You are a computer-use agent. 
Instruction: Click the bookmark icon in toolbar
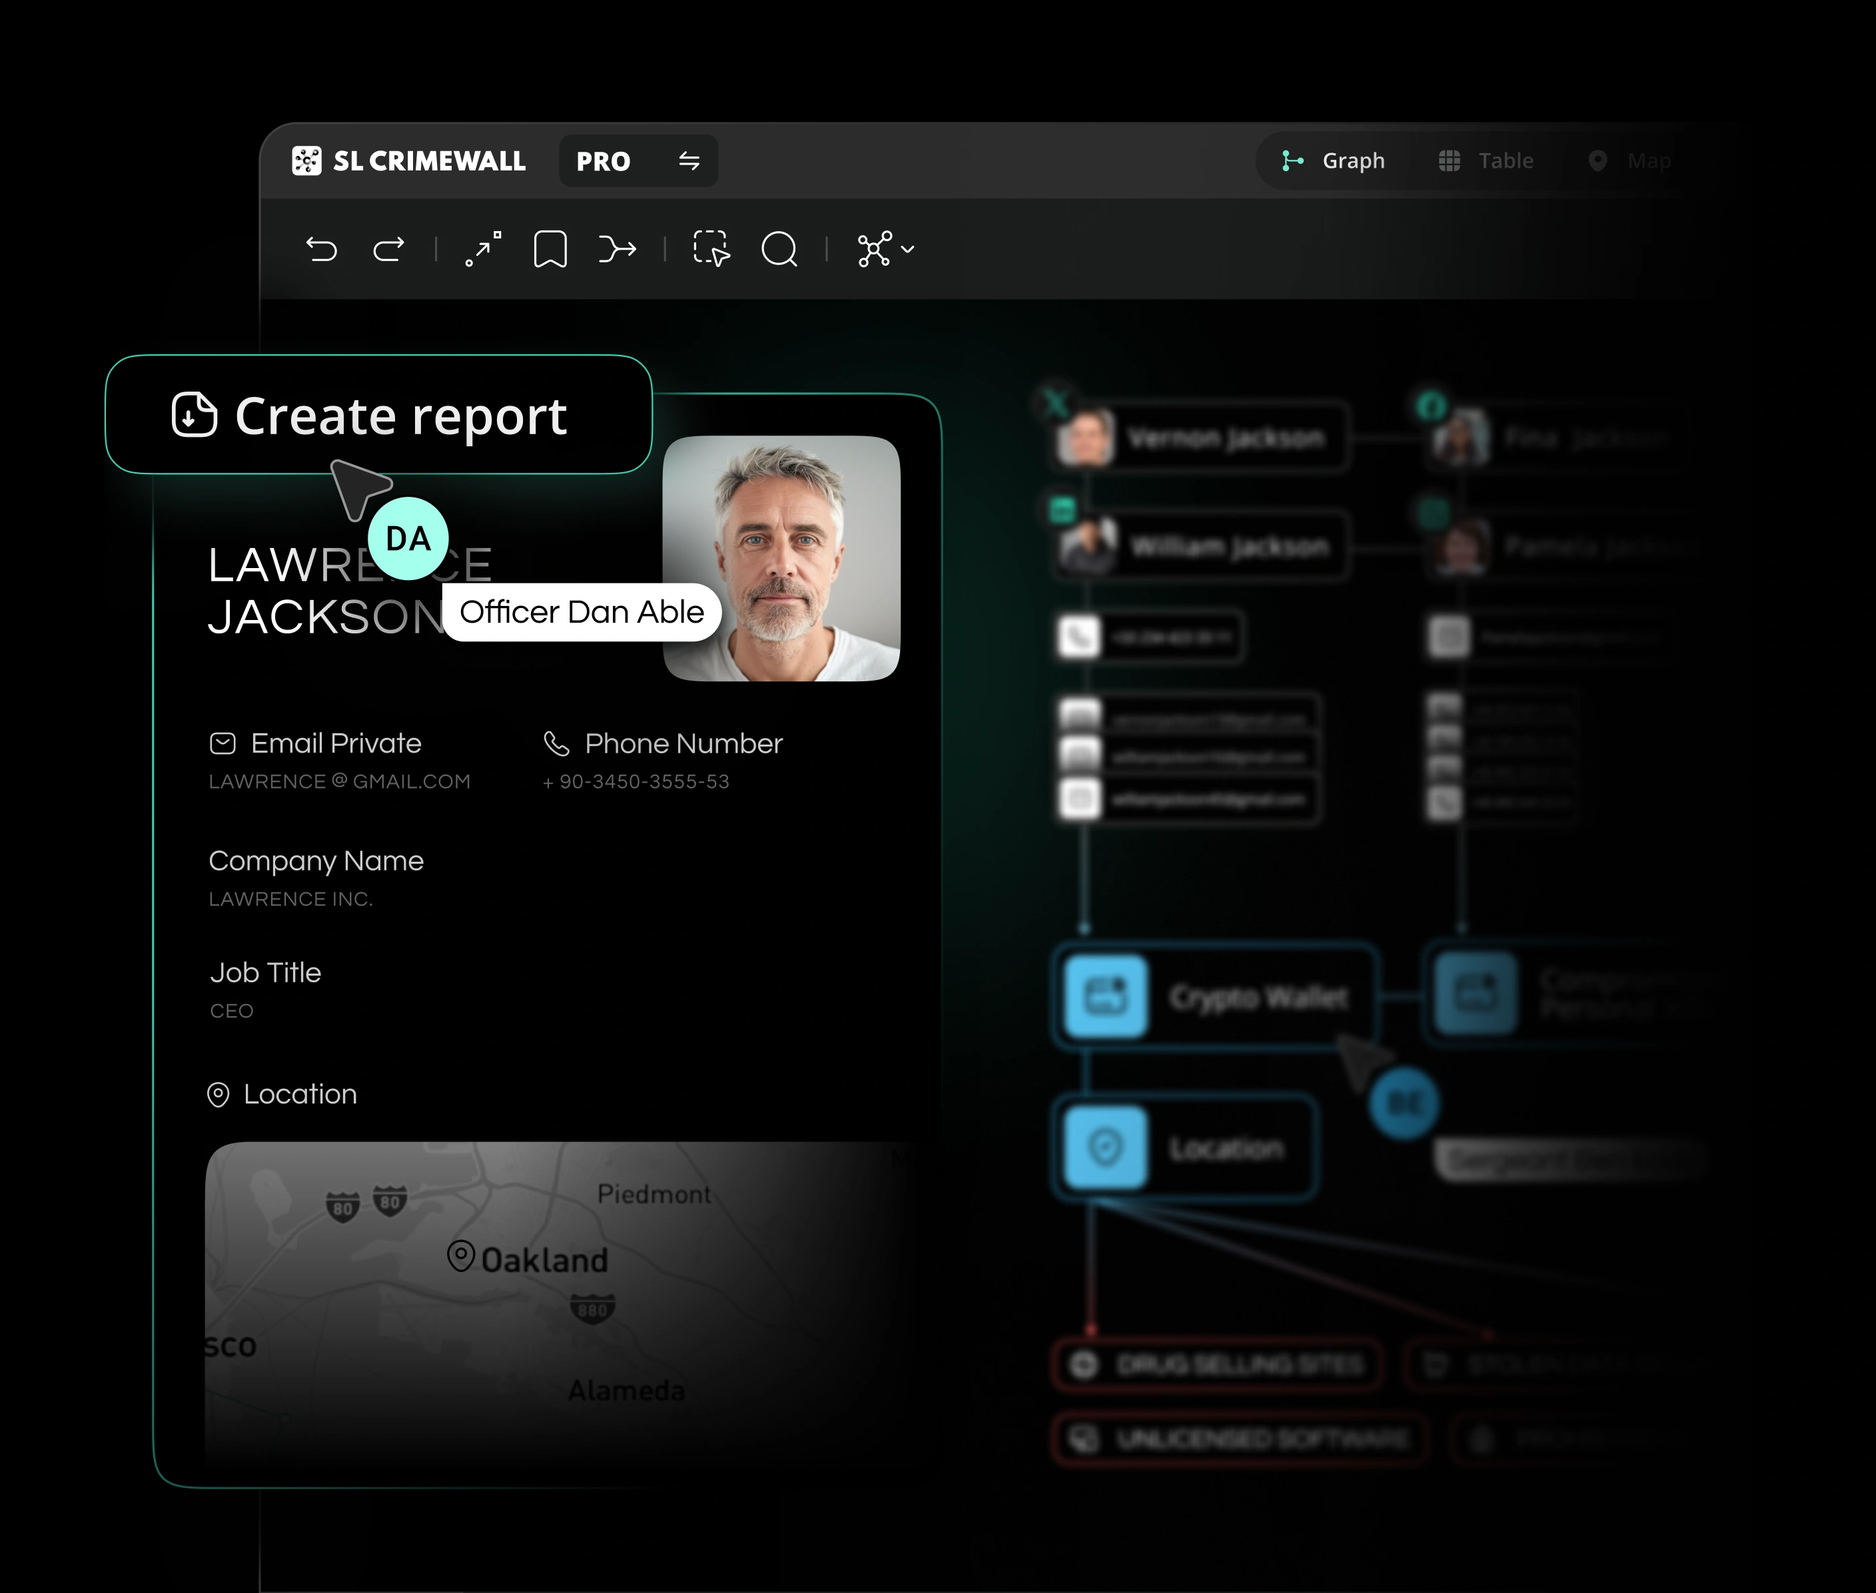[x=550, y=249]
